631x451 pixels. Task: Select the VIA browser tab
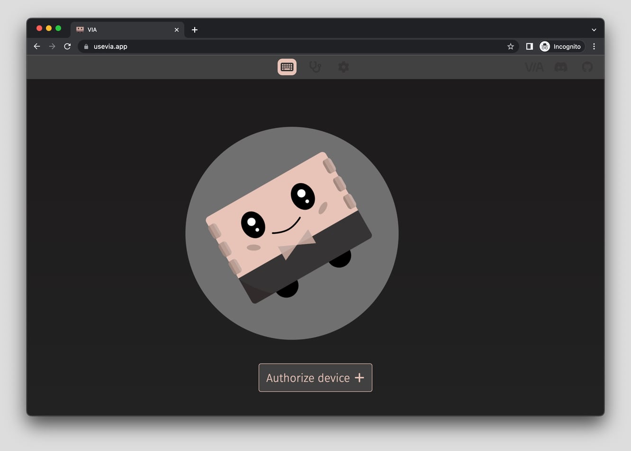(127, 30)
